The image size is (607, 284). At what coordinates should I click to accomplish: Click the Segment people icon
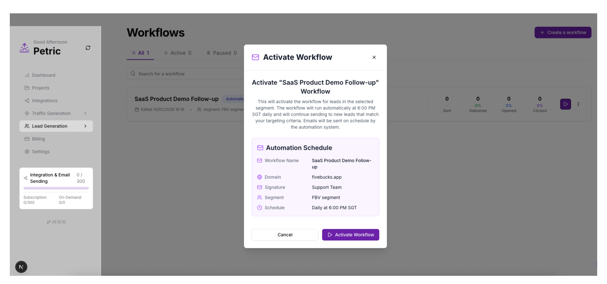260,198
